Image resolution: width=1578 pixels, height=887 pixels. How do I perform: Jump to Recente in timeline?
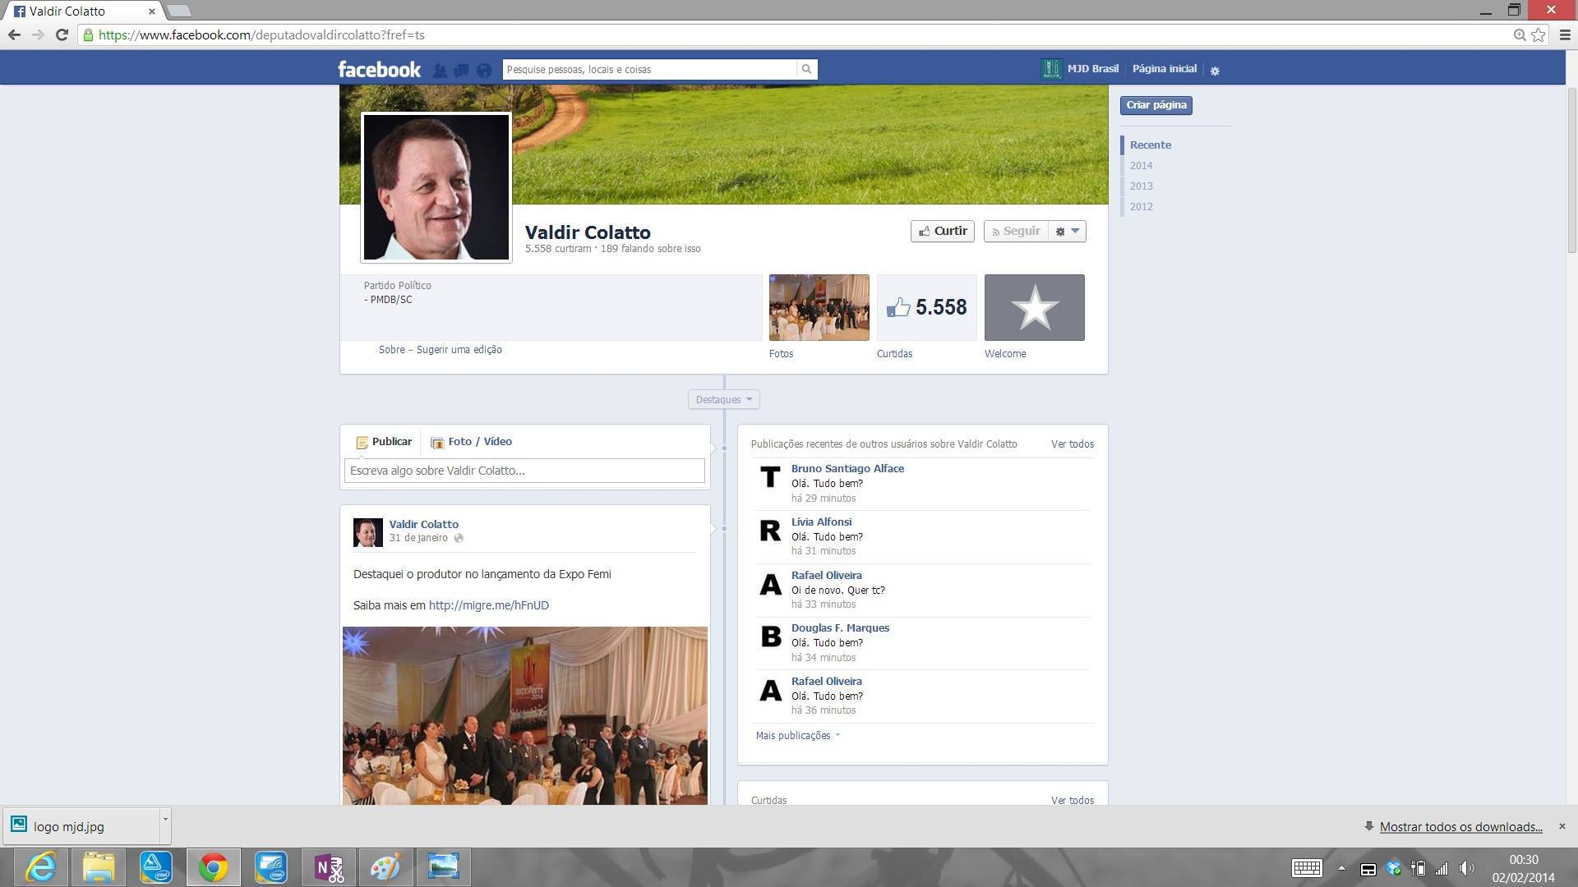click(1150, 145)
